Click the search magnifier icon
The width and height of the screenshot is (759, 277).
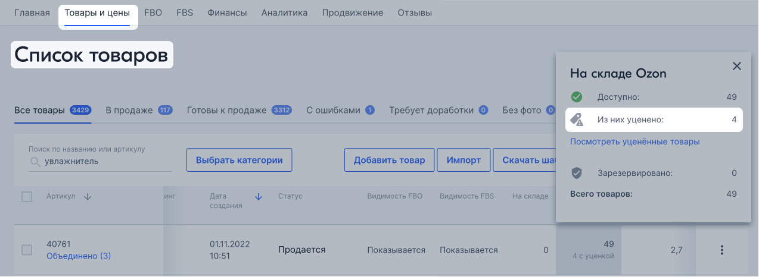(36, 162)
